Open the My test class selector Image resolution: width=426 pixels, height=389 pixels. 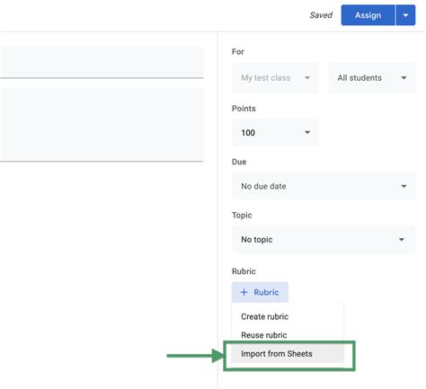click(275, 78)
